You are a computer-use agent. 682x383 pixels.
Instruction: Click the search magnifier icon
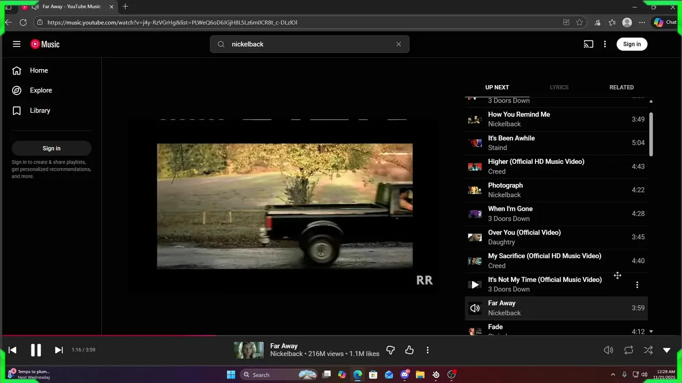click(221, 44)
